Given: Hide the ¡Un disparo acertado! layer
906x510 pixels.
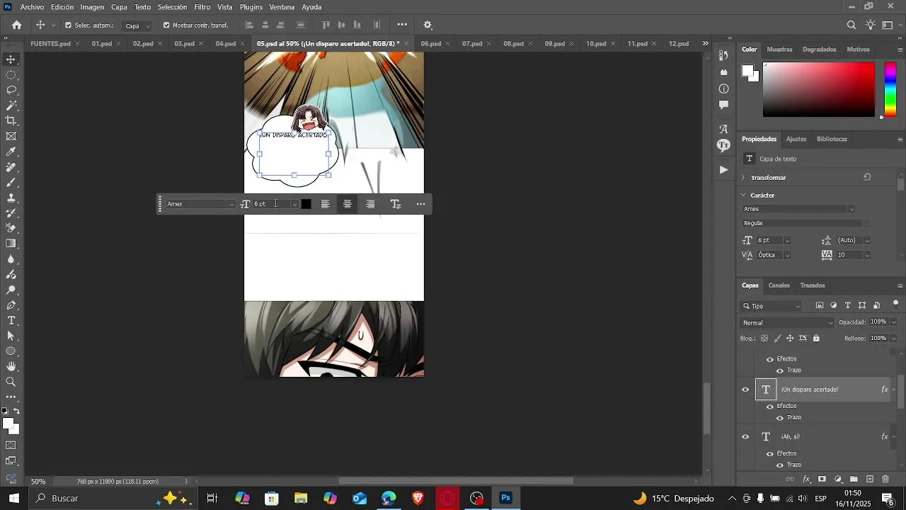Looking at the screenshot, I should (745, 390).
